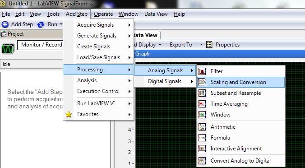
Task: Click the blue Add Step plus icon
Action: tap(5, 24)
